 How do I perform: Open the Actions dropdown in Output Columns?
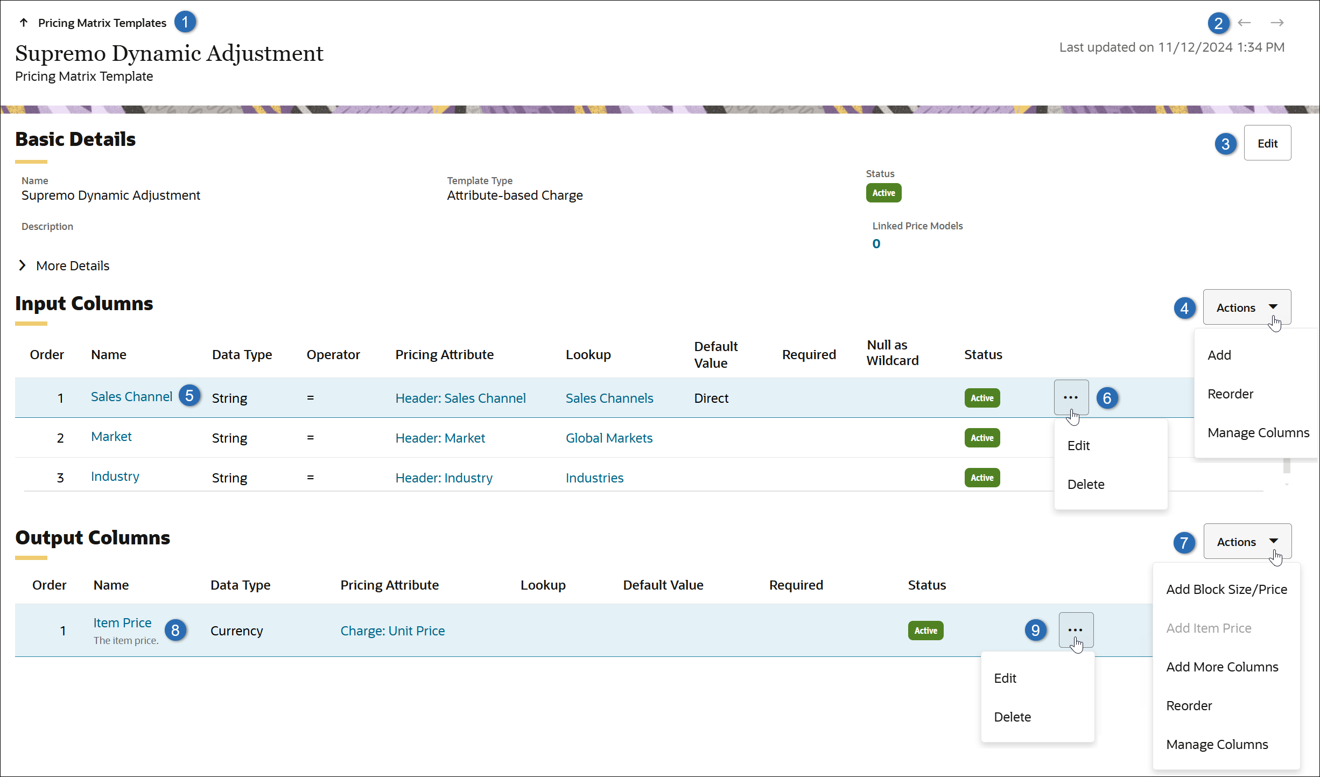[x=1247, y=542]
